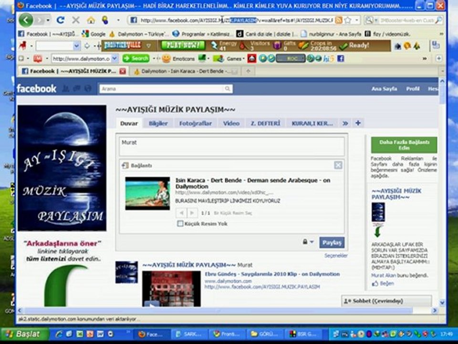Open the dailymotion URL combo box dropdown
458x344 pixels.
coord(115,58)
